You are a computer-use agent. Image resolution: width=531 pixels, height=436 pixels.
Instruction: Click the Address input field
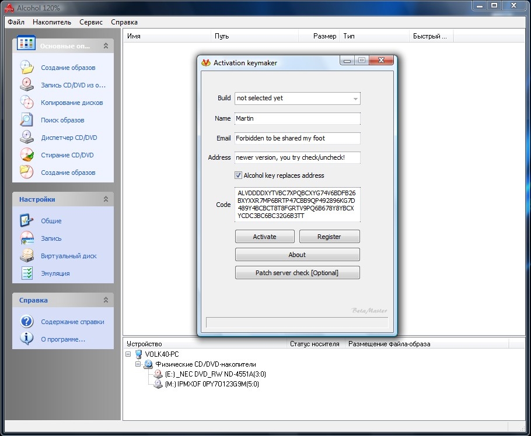298,157
